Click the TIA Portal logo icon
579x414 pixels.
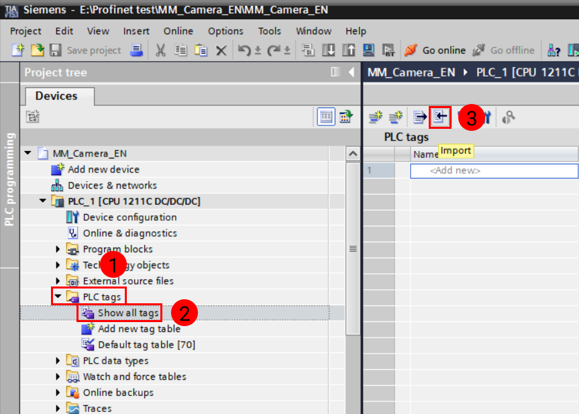[x=11, y=10]
